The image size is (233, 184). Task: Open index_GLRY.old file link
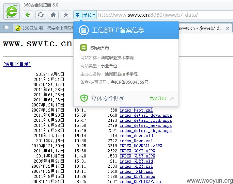[136, 161]
